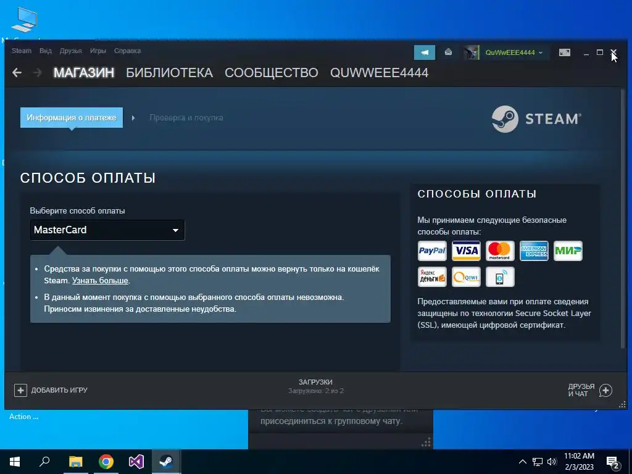Click the Яндекс Деньги logo
632x474 pixels.
point(432,277)
